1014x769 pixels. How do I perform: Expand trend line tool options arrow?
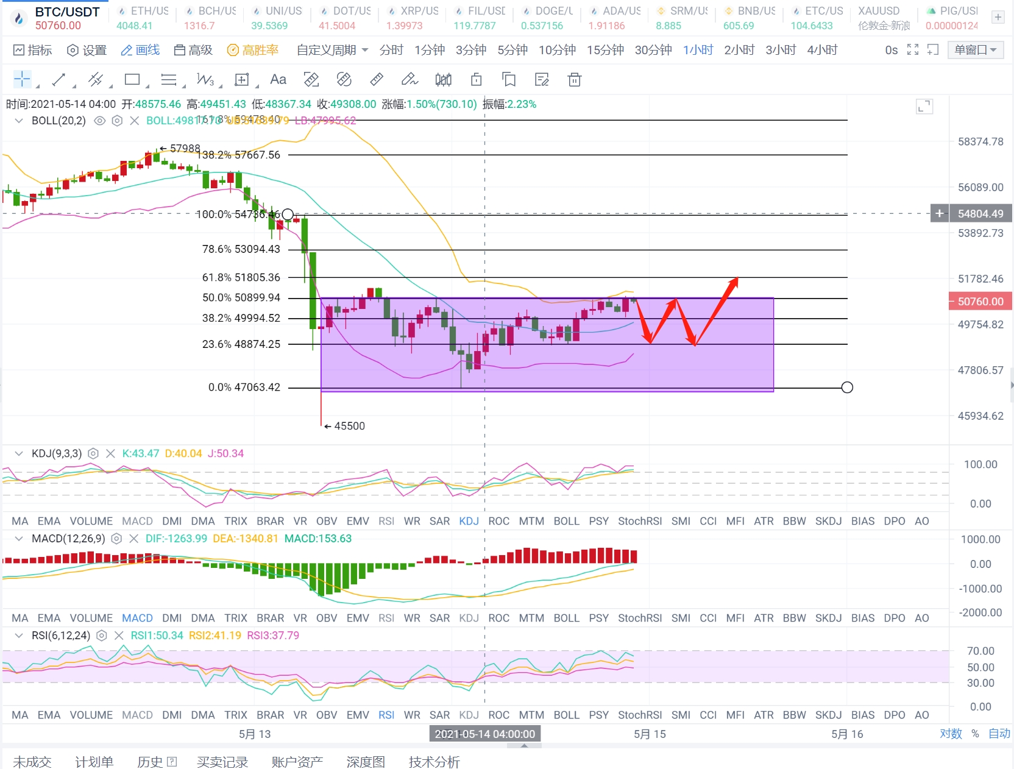74,86
